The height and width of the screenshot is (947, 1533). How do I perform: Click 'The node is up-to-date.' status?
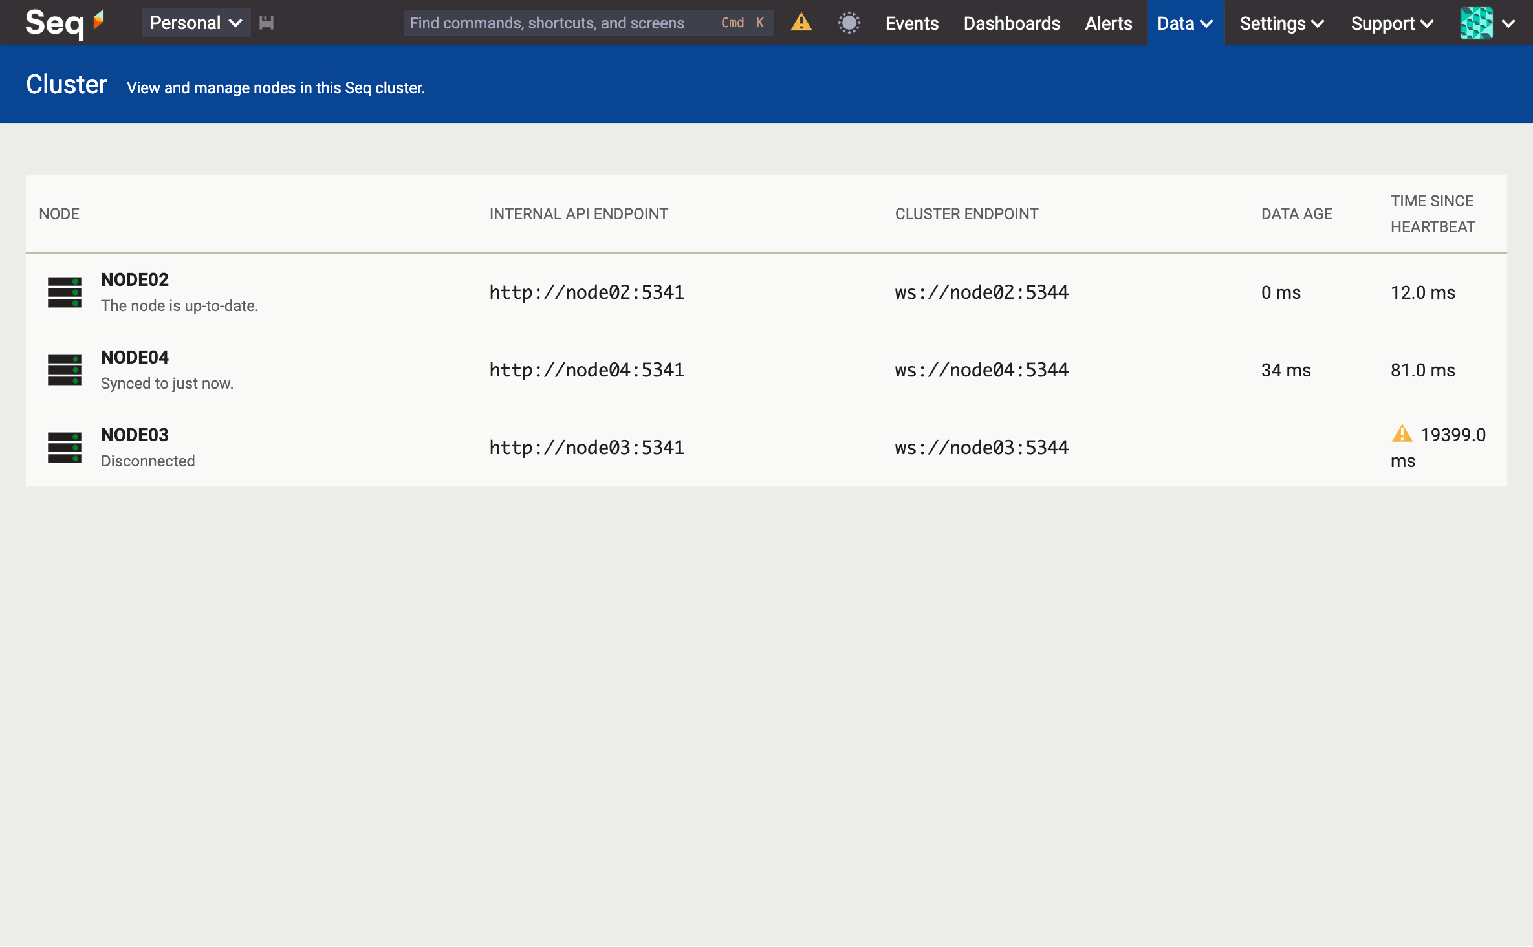click(x=179, y=305)
